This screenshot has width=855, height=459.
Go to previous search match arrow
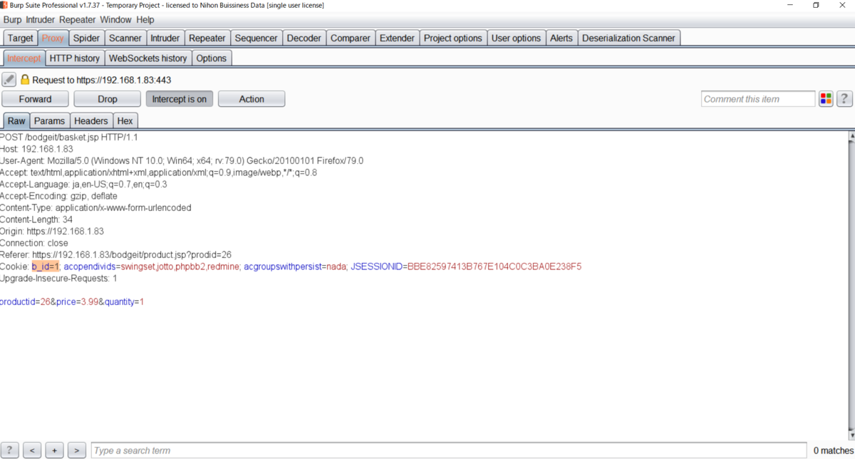[32, 450]
